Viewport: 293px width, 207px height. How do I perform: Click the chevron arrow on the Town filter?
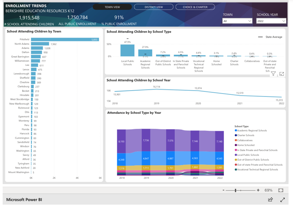coord(250,21)
